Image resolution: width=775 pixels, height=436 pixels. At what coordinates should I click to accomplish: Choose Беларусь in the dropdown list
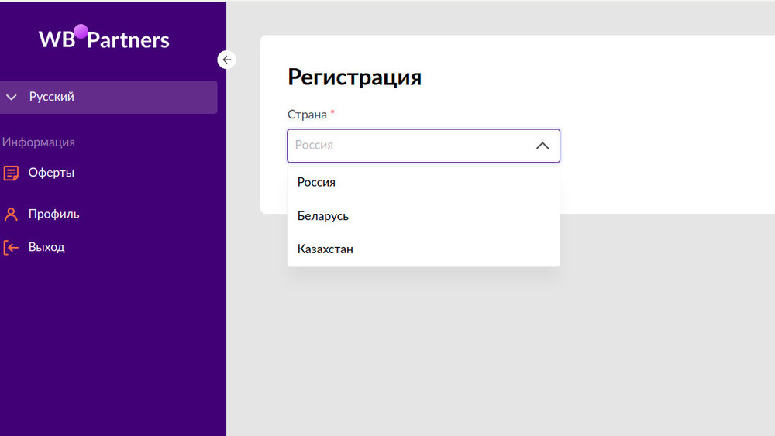(323, 216)
